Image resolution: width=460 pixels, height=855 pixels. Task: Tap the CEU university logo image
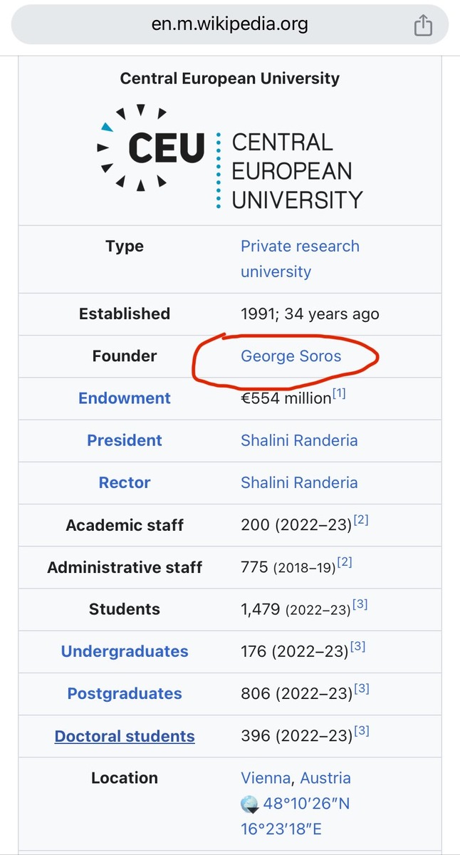pyautogui.click(x=230, y=157)
